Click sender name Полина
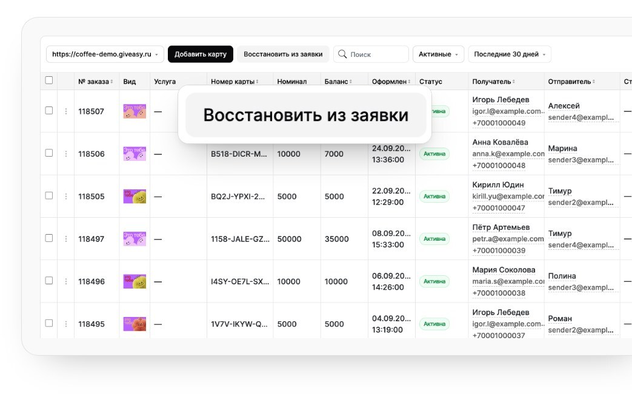The image size is (632, 395). tap(562, 276)
